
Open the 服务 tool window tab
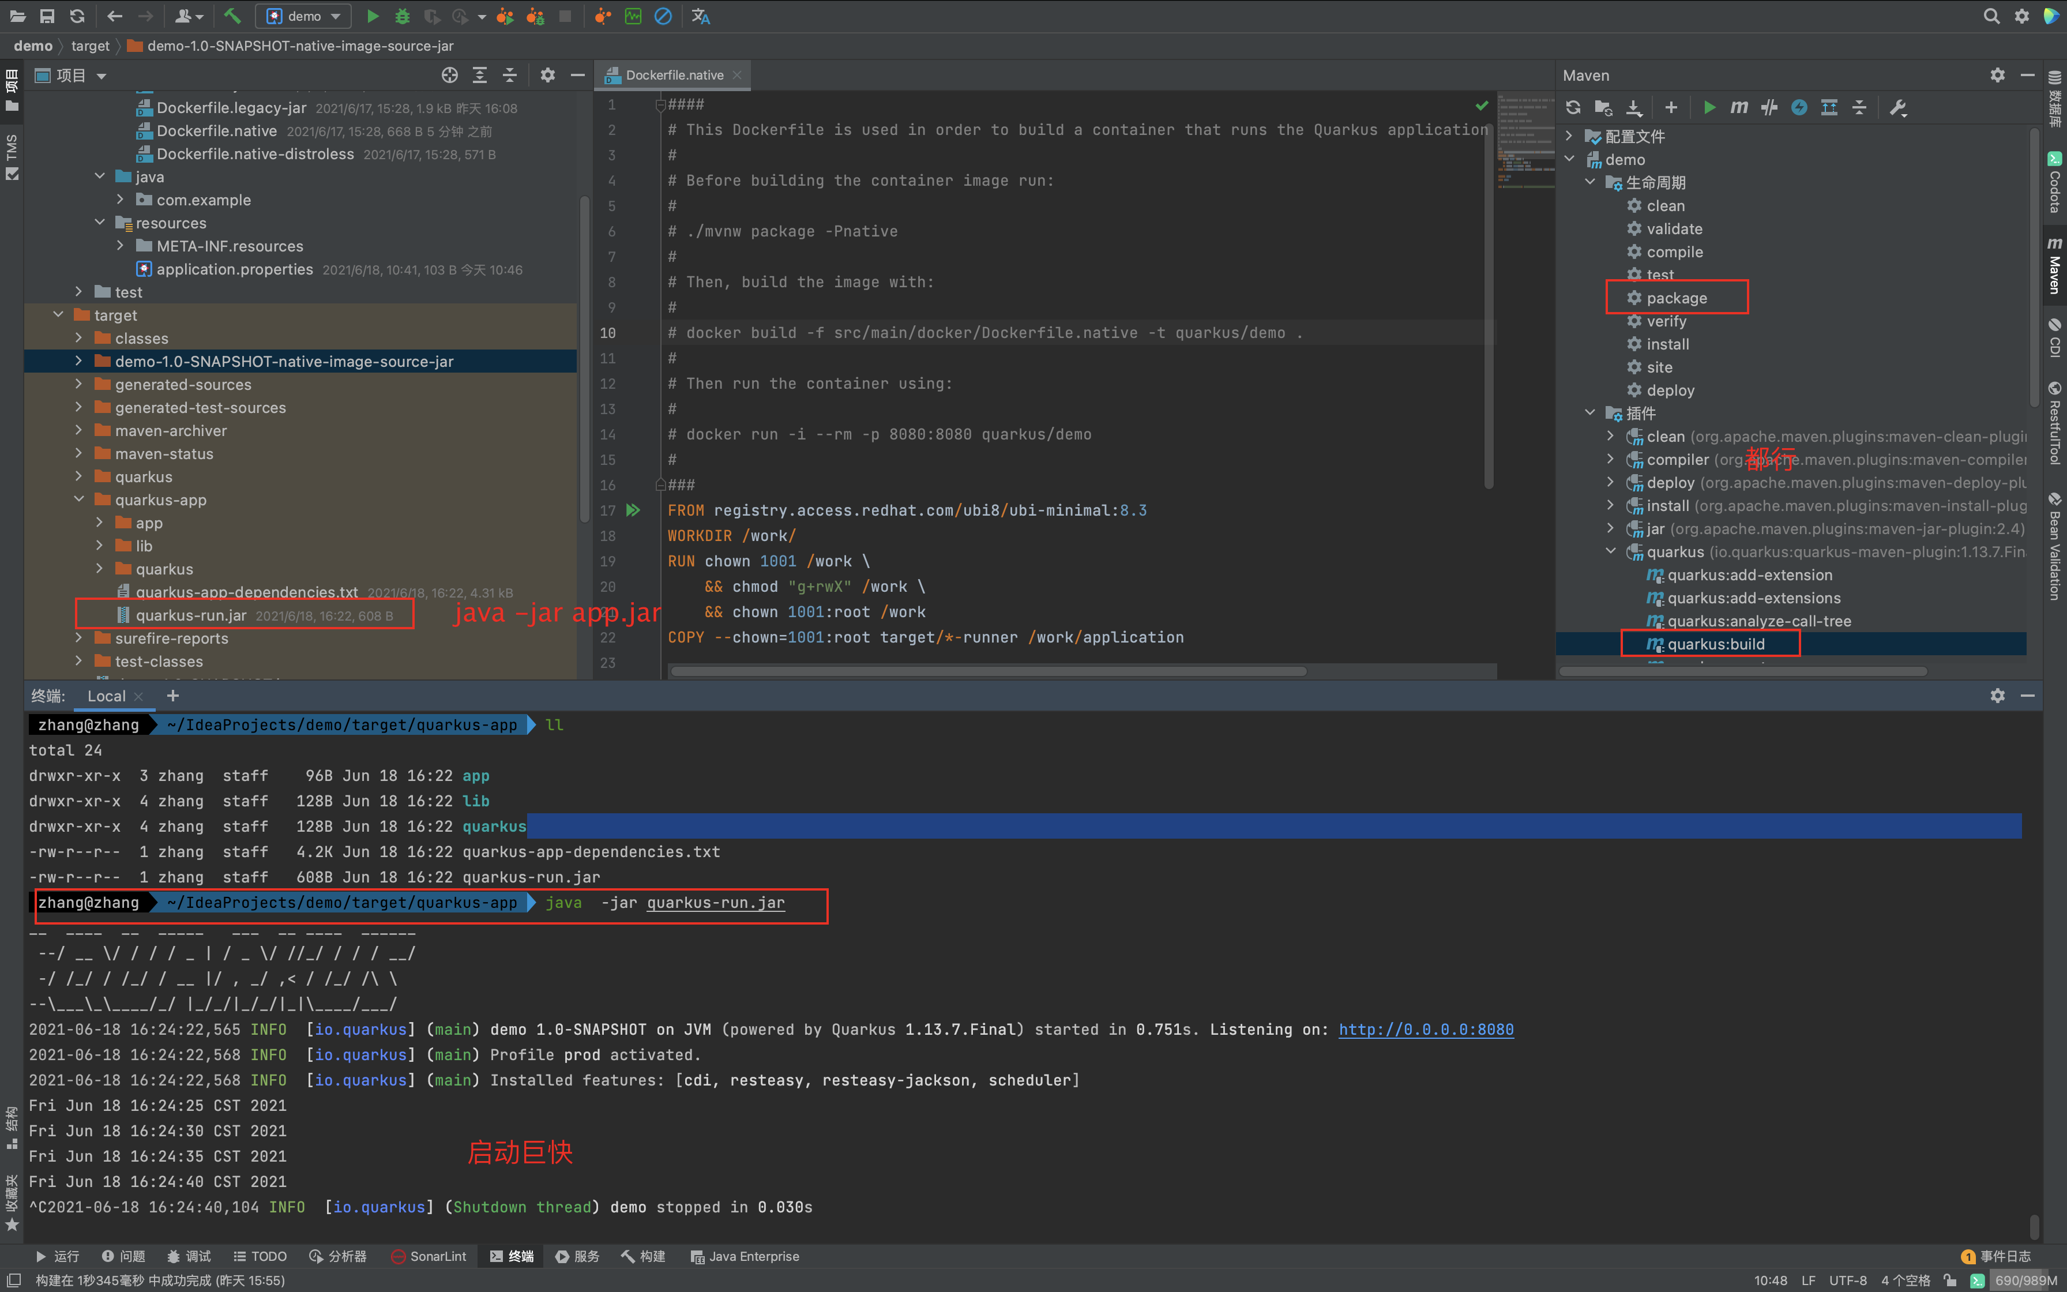577,1256
